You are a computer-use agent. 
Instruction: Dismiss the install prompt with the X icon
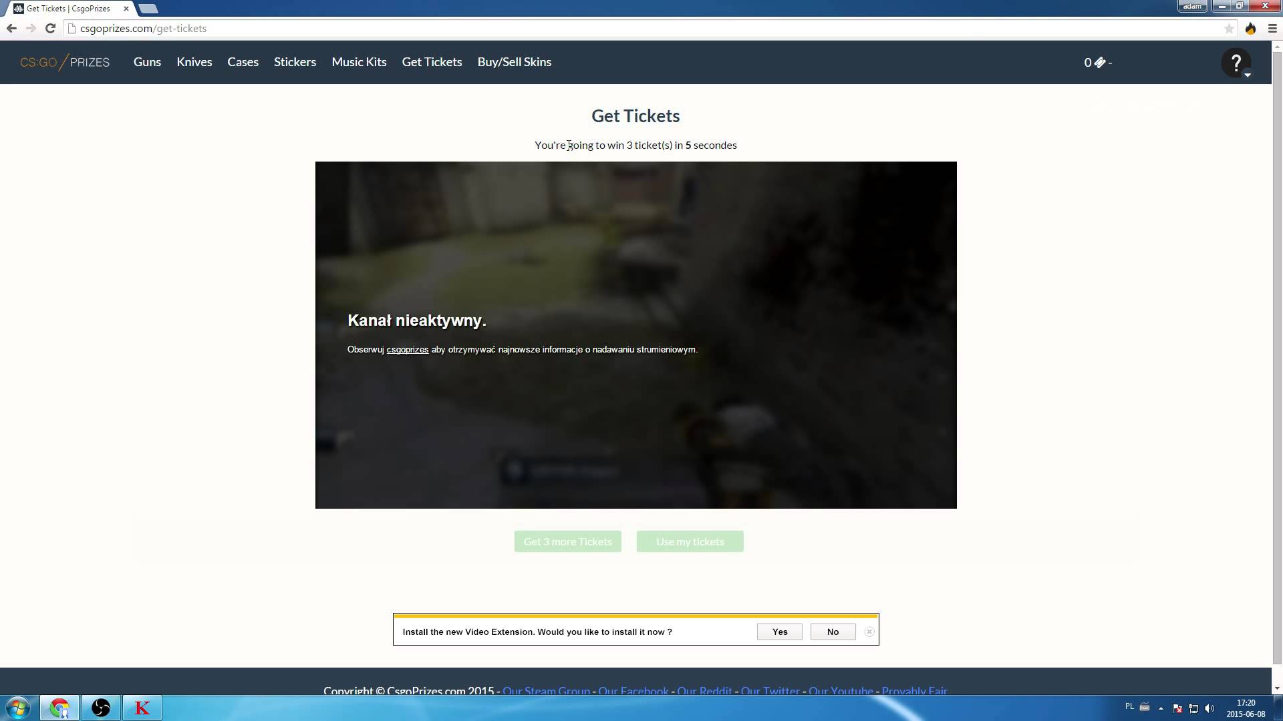[869, 632]
